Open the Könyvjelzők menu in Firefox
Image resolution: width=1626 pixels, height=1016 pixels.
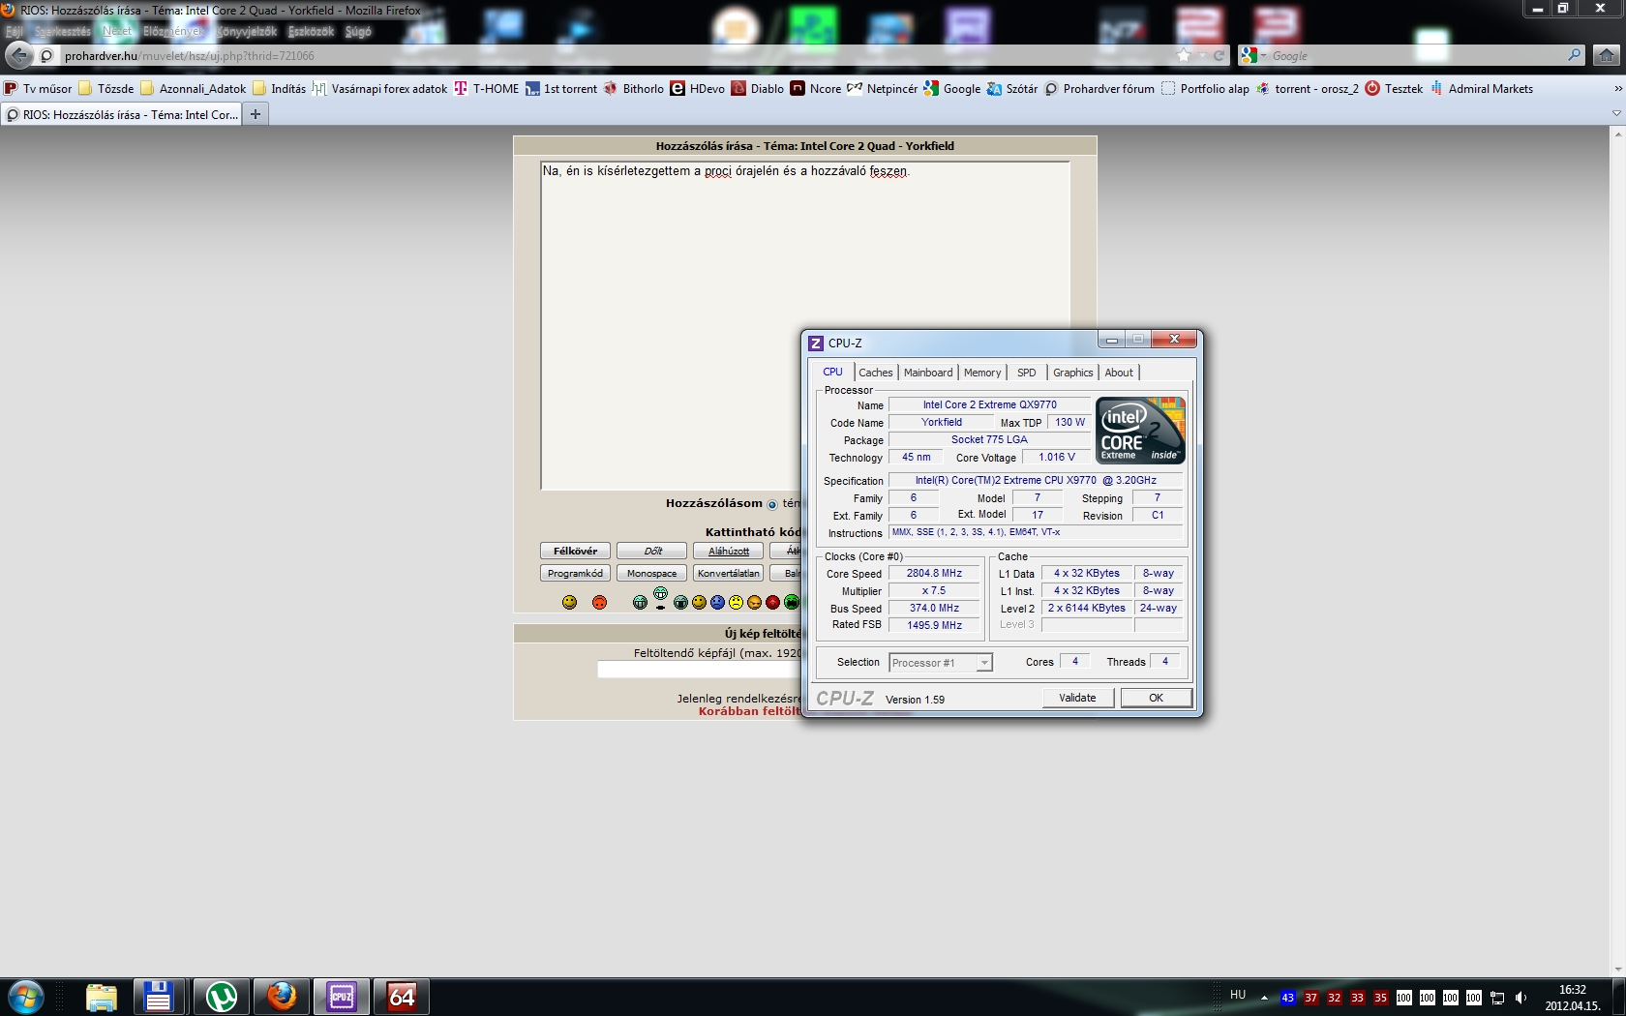[247, 31]
